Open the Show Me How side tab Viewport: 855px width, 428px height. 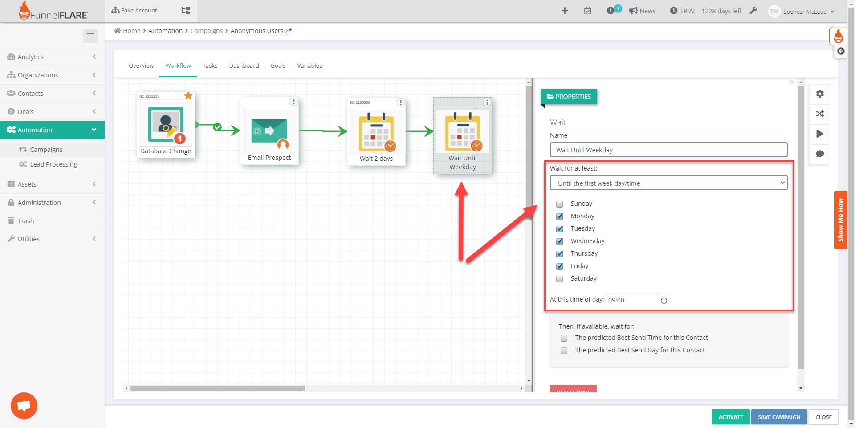pyautogui.click(x=840, y=220)
